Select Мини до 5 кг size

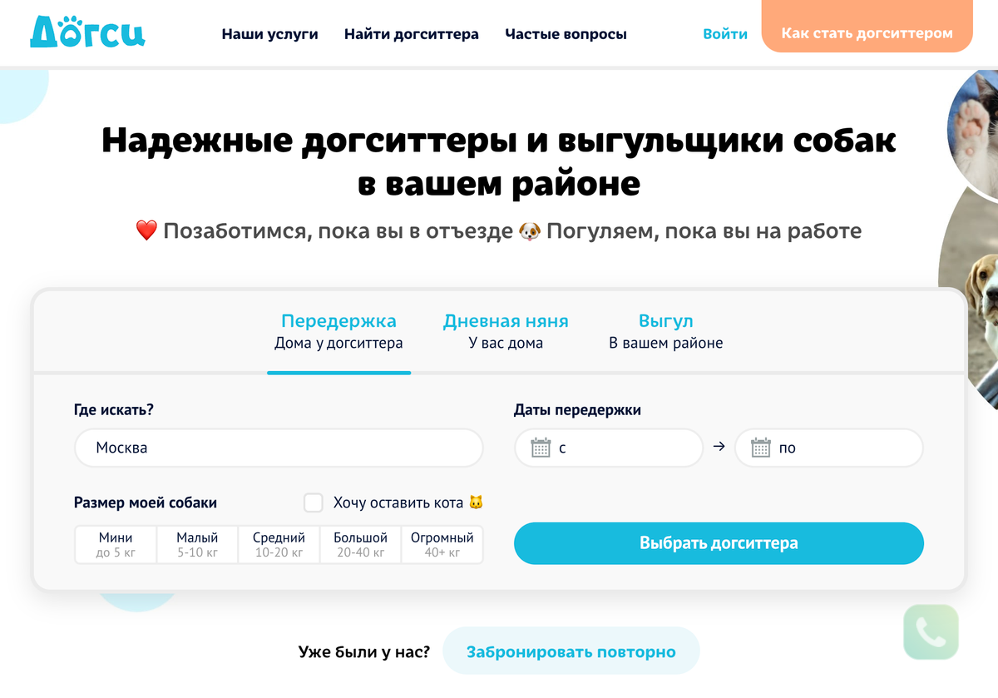(x=115, y=545)
